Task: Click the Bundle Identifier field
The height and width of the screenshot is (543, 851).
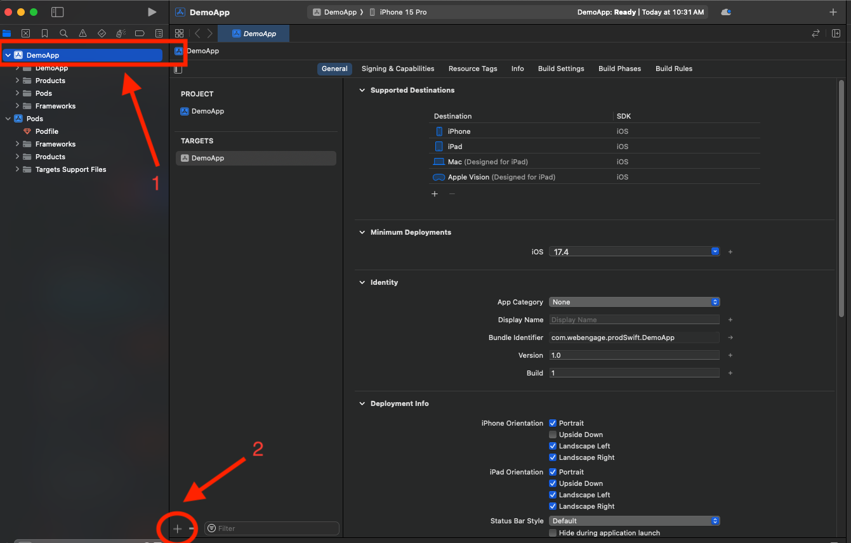Action: pyautogui.click(x=635, y=337)
